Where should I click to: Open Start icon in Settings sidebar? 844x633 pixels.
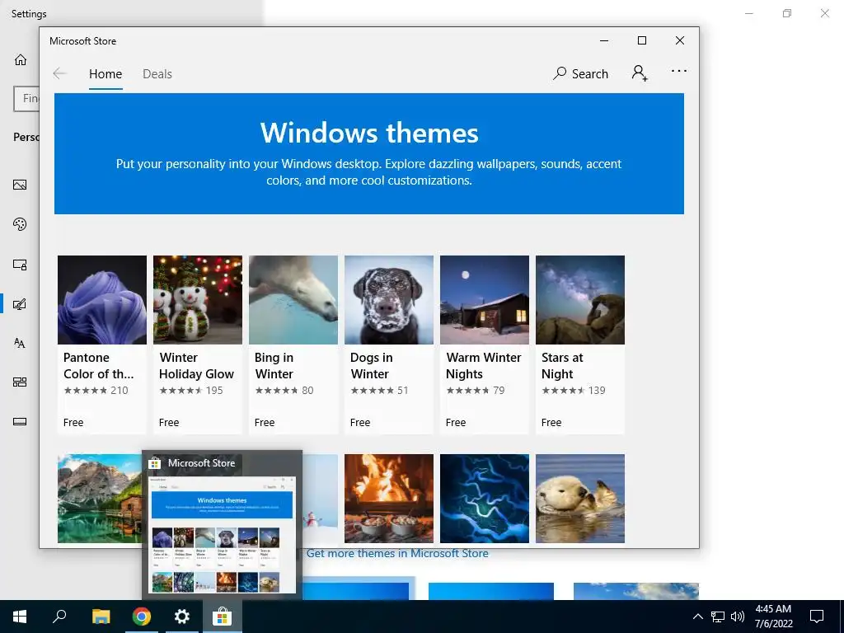tap(20, 382)
